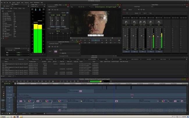Open the bin view dropdown at bin bottom left
Image resolution: width=189 pixels, height=118 pixels.
[10, 76]
